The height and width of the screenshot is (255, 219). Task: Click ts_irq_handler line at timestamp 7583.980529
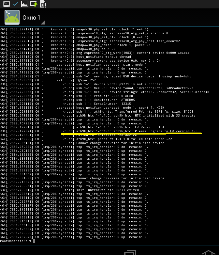[x=74, y=147]
